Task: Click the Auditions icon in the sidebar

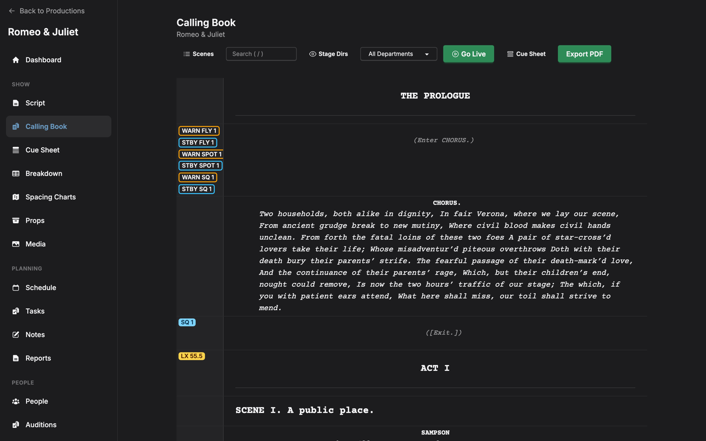Action: tap(16, 425)
